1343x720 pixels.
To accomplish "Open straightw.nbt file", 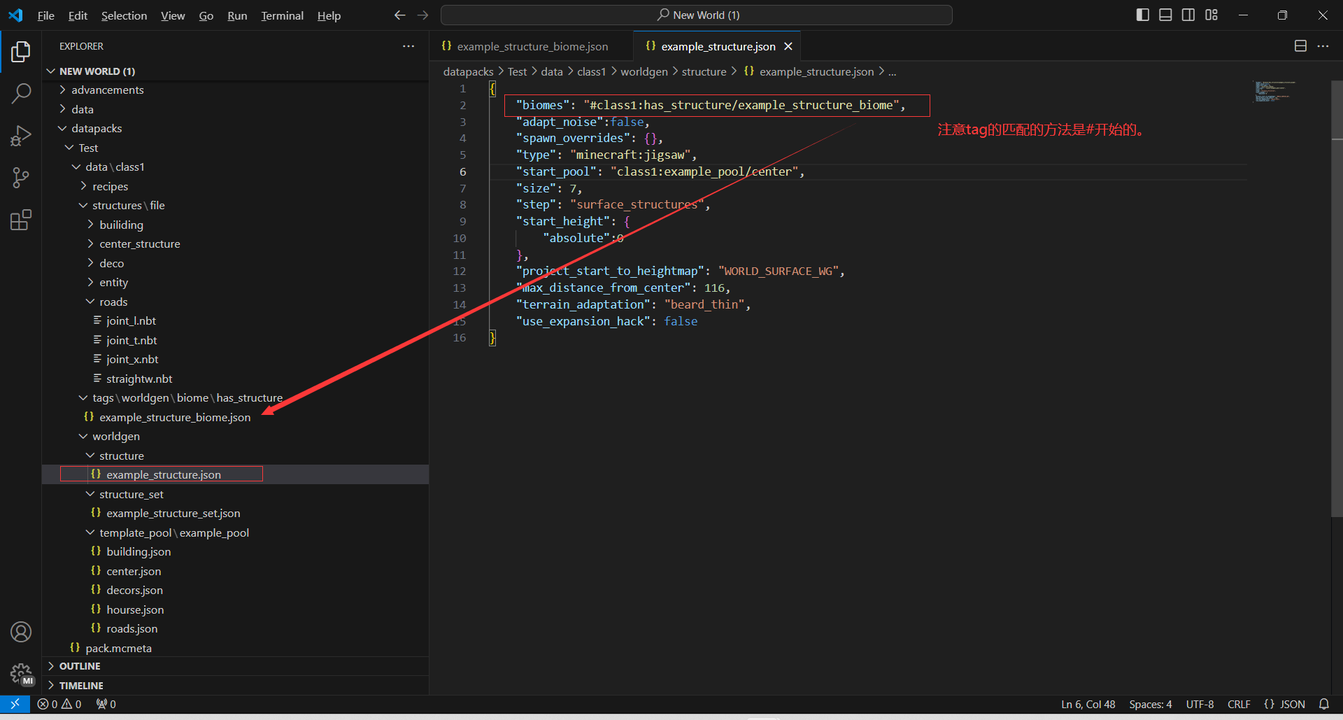I will [x=235, y=379].
